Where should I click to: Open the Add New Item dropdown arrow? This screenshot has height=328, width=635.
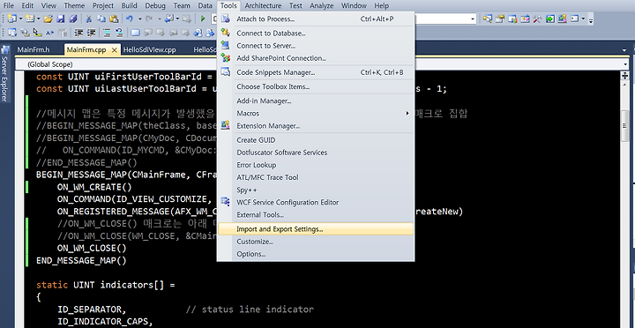(39, 19)
